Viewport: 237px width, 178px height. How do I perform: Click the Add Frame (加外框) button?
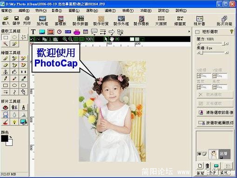(42, 20)
